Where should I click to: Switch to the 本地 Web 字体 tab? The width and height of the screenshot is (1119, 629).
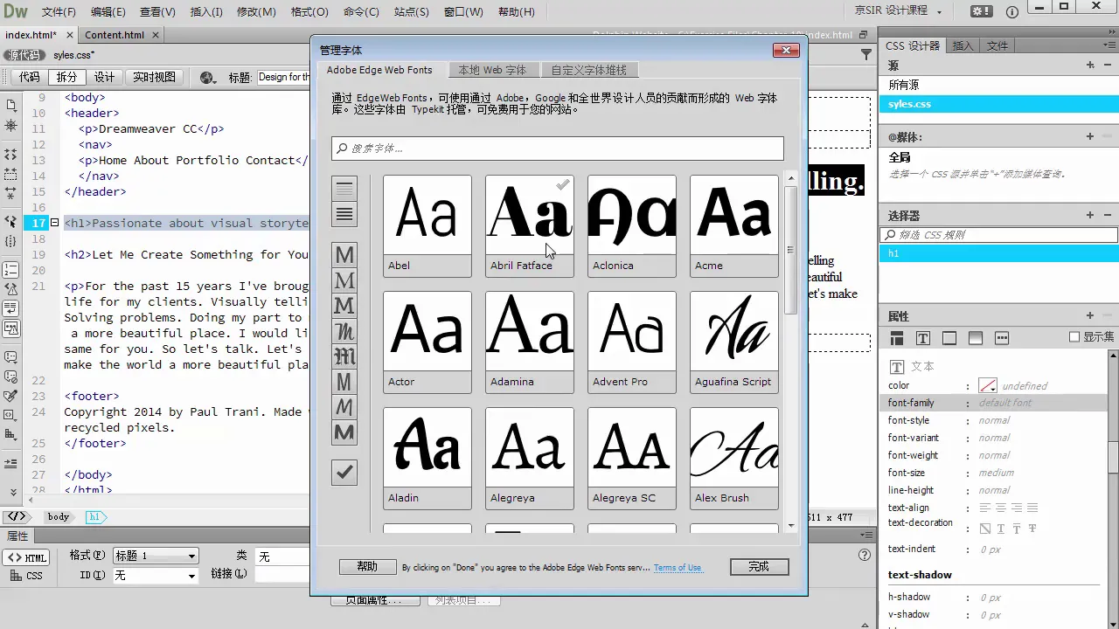[x=492, y=70]
